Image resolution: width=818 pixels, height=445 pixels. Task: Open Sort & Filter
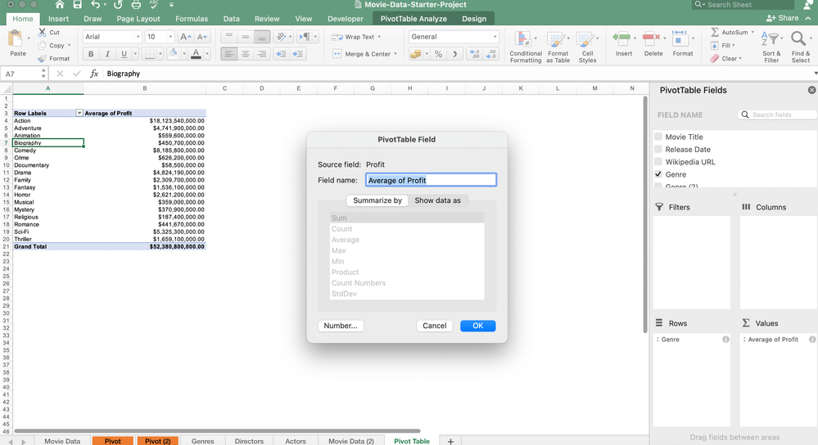tap(771, 47)
